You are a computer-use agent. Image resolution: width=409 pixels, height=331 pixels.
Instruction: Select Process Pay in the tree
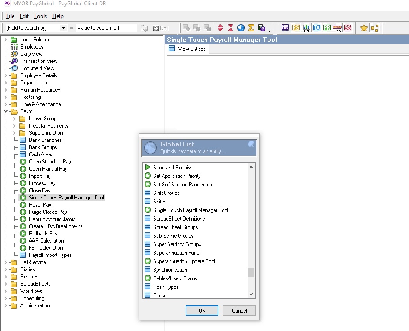(42, 183)
